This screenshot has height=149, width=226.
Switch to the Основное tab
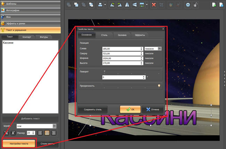point(87,35)
